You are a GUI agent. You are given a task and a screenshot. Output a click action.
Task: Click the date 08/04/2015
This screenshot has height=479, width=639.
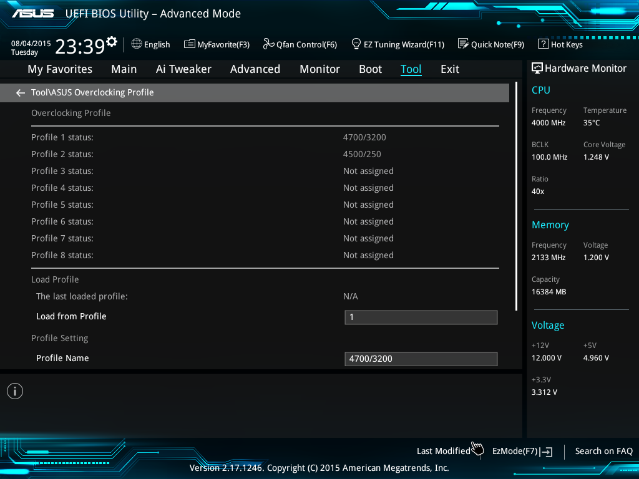pyautogui.click(x=31, y=43)
